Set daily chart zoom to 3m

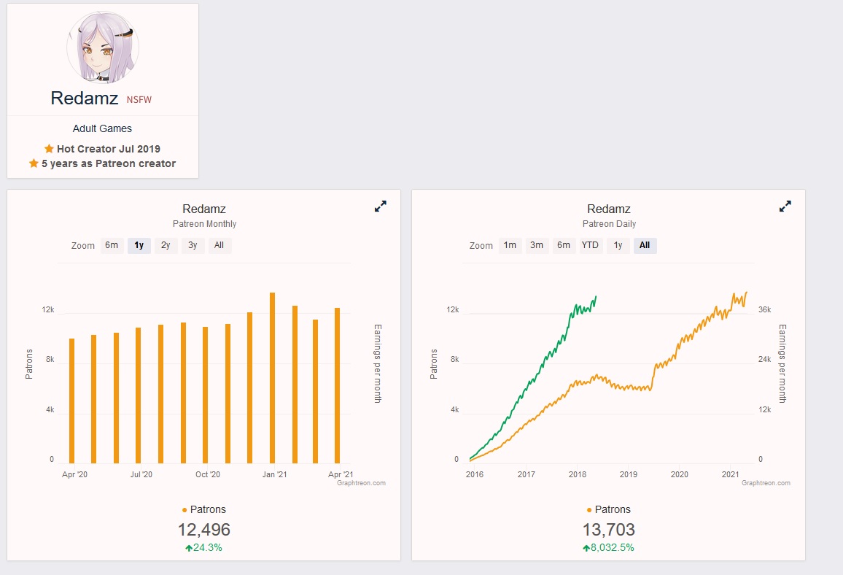[537, 245]
